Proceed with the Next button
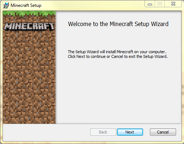This screenshot has height=144, width=184. click(130, 132)
